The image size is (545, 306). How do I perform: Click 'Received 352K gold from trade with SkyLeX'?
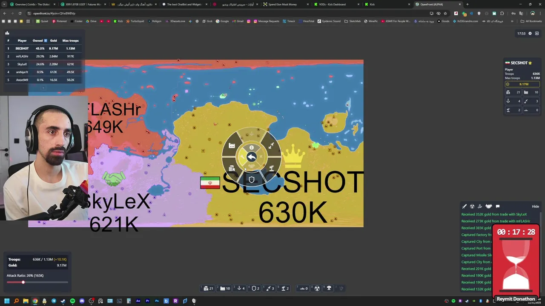(494, 214)
